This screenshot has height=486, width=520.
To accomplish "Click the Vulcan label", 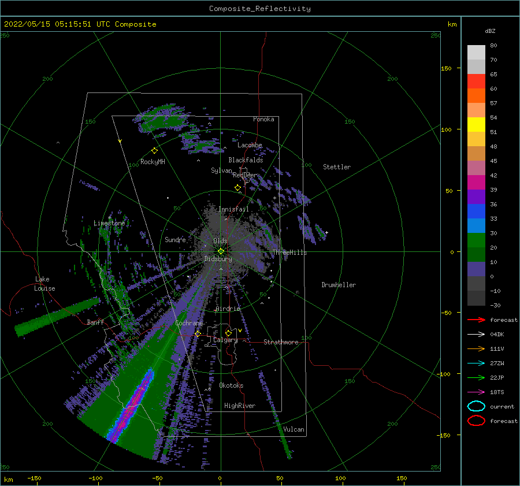I will click(294, 429).
